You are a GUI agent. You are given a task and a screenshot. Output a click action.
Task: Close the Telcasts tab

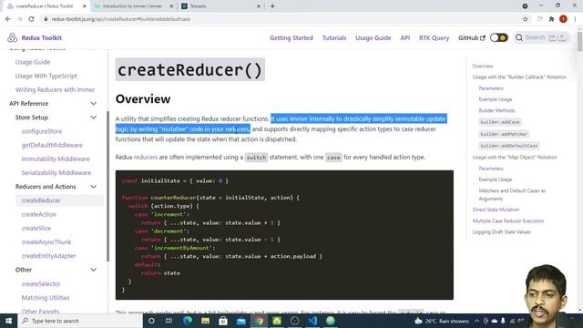point(259,6)
